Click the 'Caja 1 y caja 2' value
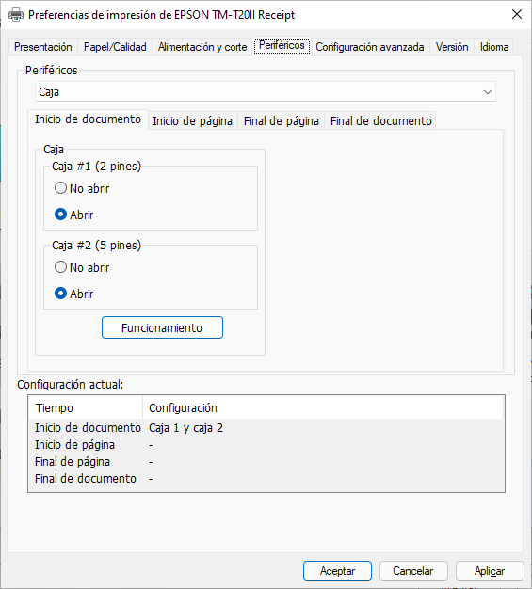This screenshot has width=532, height=589. pos(185,428)
